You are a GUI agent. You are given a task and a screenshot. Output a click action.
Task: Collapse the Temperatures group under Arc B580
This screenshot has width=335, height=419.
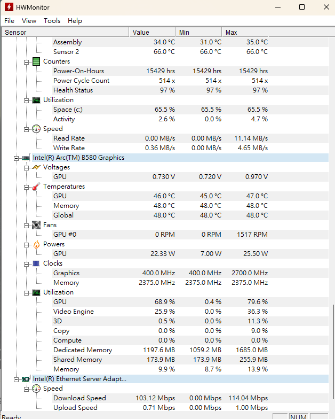(x=26, y=187)
